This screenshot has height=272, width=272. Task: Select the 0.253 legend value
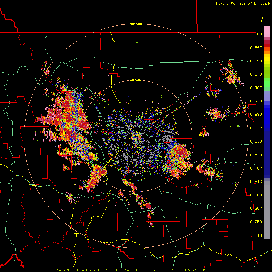[x=256, y=222]
